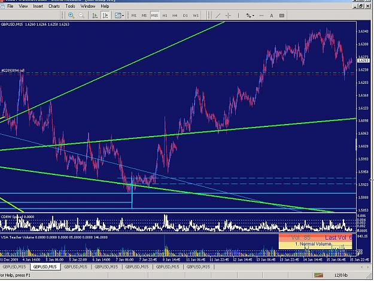
Task: Click the connection status bars icon
Action: (318, 275)
